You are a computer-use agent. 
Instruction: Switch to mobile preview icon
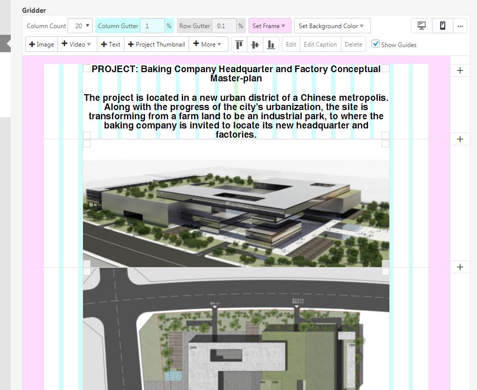point(443,26)
